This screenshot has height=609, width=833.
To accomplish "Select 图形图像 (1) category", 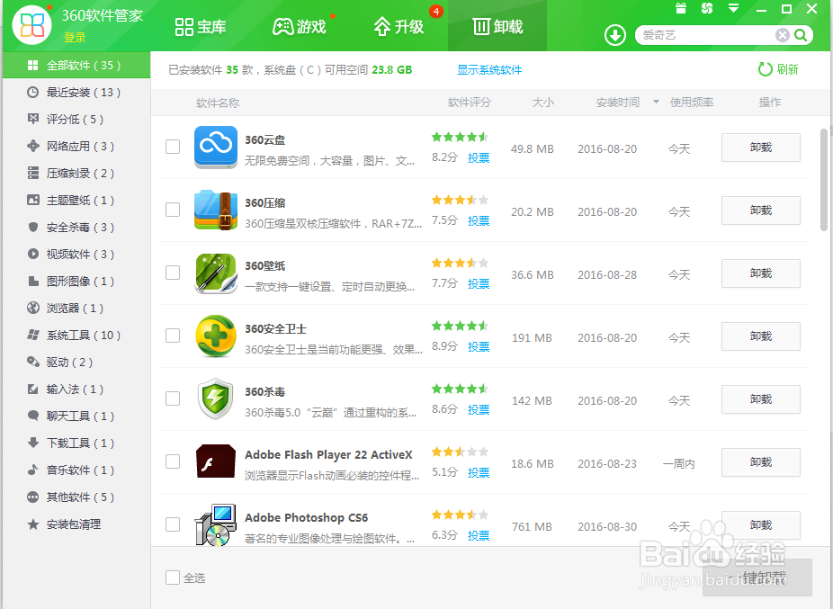I will pyautogui.click(x=76, y=282).
